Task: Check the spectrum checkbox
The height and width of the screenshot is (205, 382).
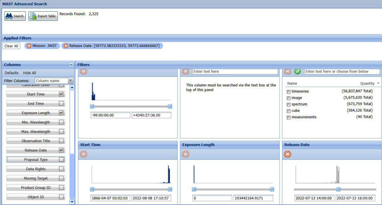Action: 288,104
